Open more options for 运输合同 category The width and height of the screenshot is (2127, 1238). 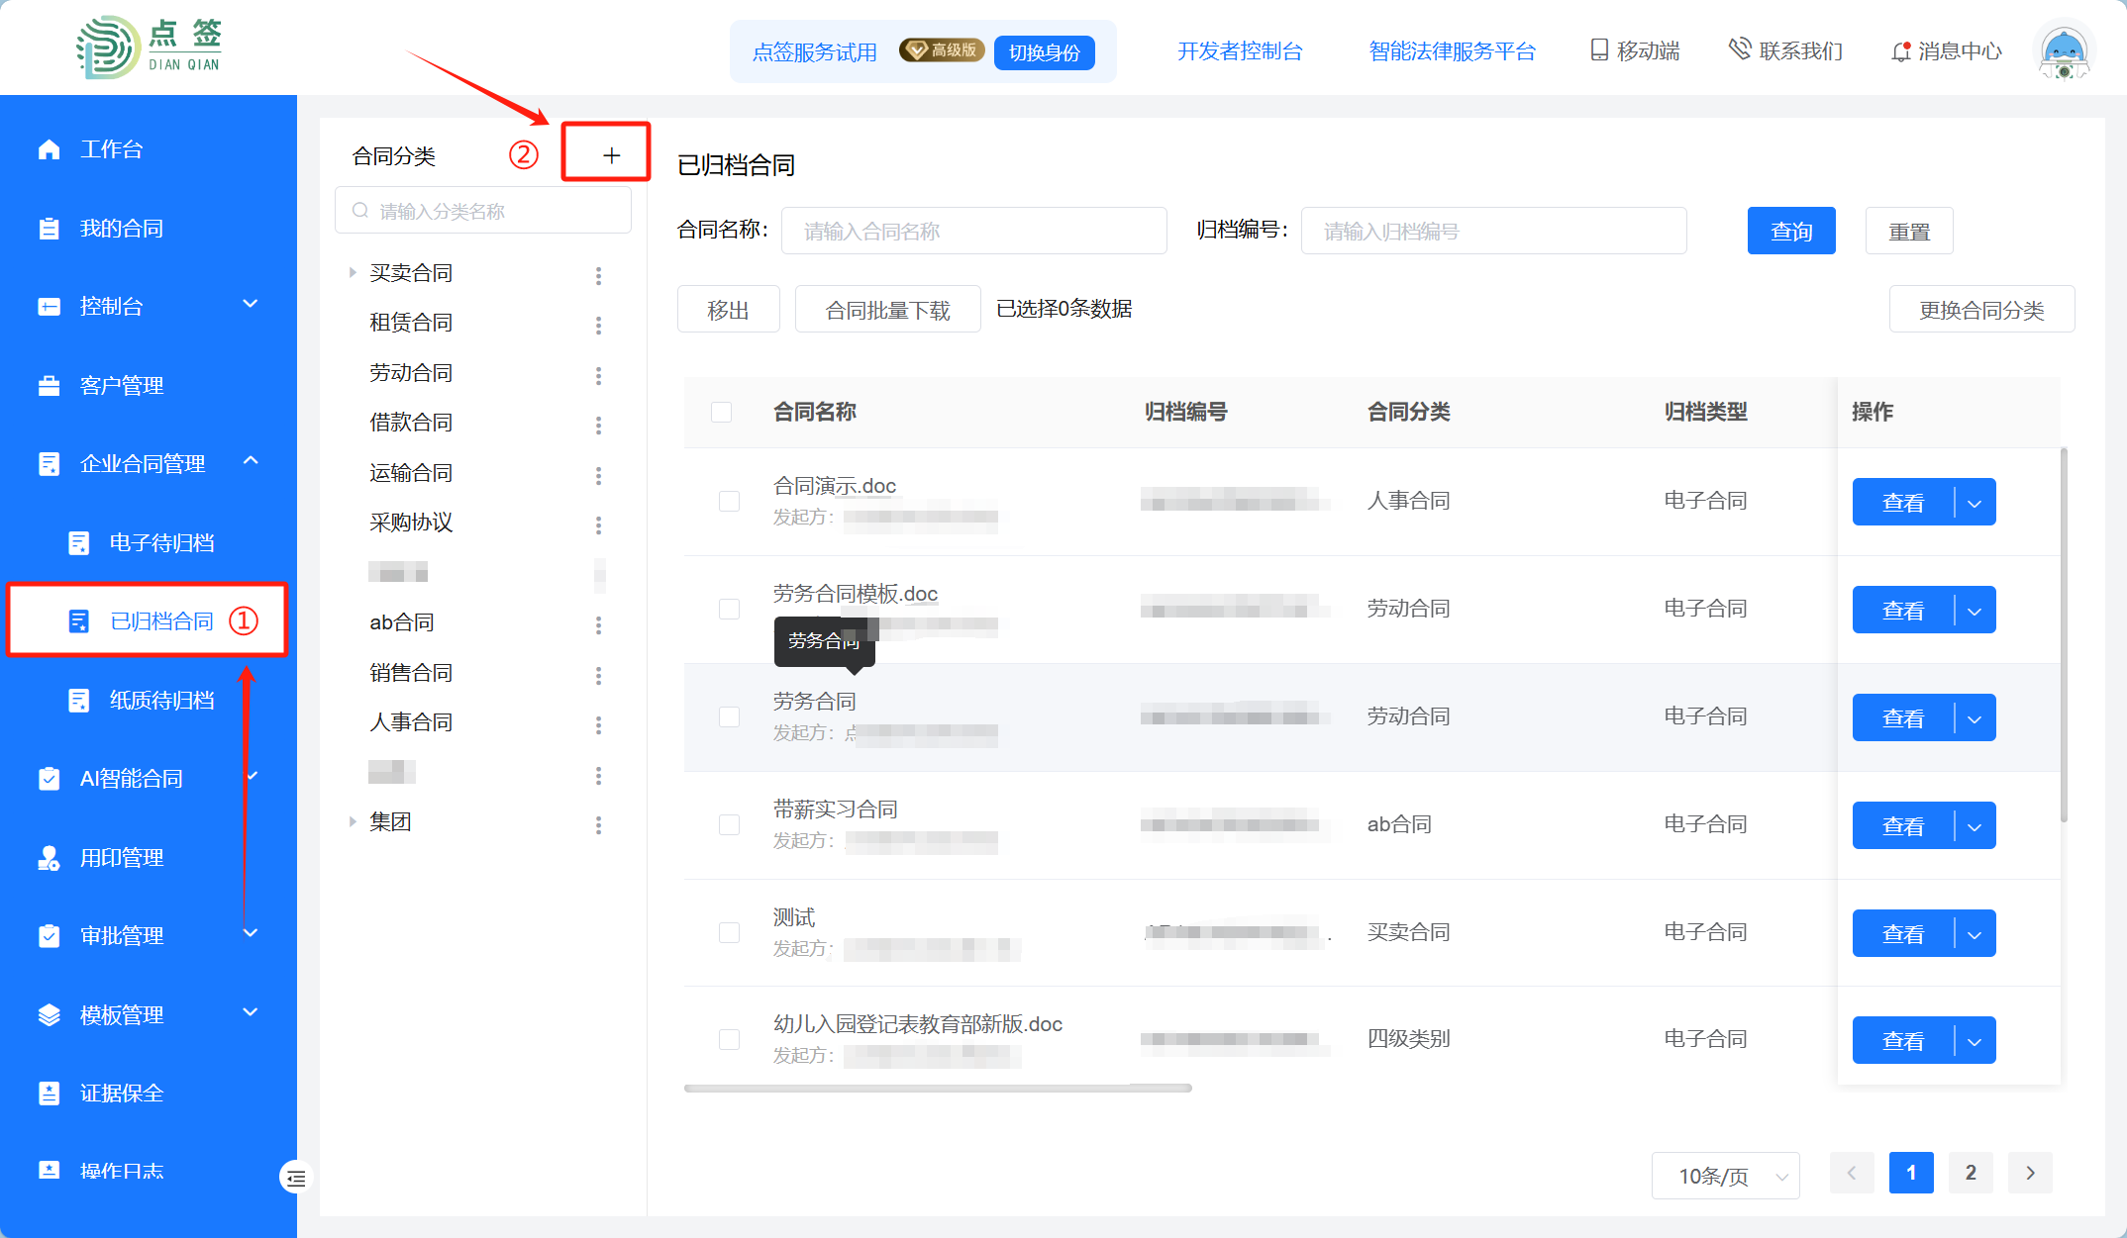point(598,476)
